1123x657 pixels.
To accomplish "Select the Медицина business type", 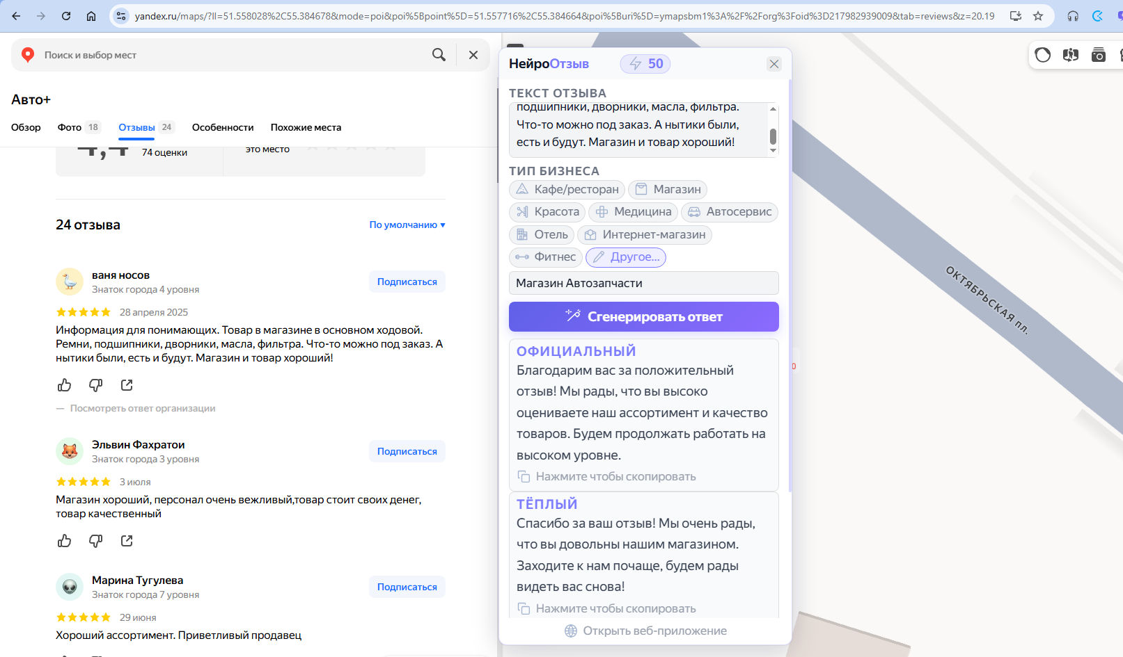I will (634, 212).
